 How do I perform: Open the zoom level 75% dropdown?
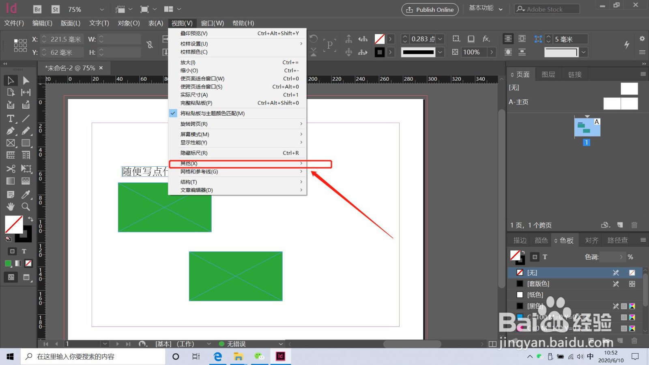(x=102, y=9)
